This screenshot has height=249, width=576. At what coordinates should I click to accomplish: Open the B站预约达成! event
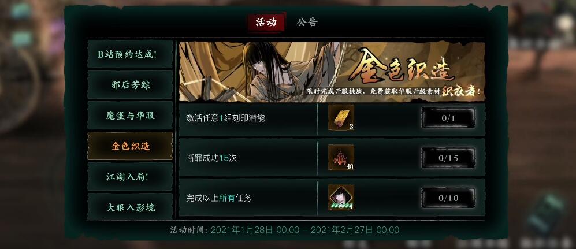[130, 54]
